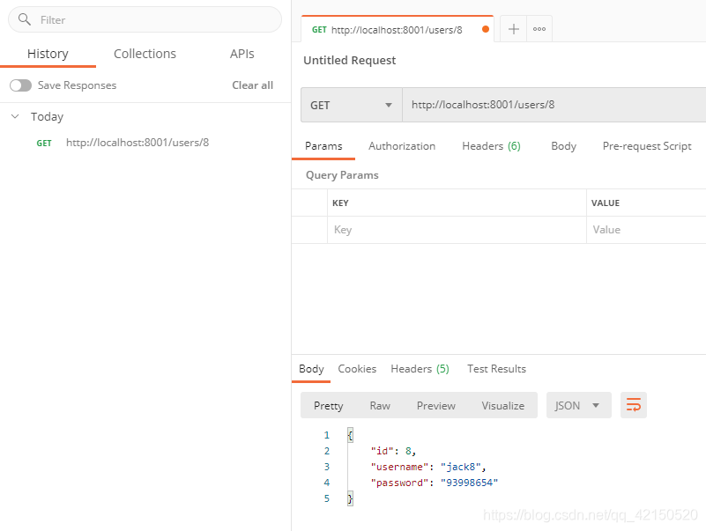The image size is (706, 531).
Task: Switch to the Collections tab
Action: (x=145, y=54)
